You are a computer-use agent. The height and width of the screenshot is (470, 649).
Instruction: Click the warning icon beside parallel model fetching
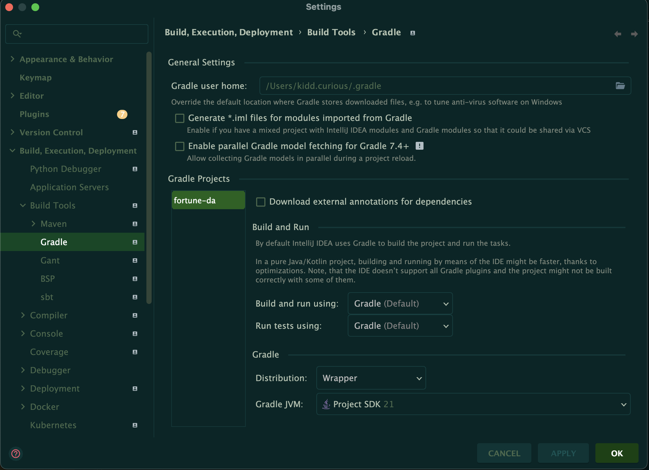(x=419, y=146)
